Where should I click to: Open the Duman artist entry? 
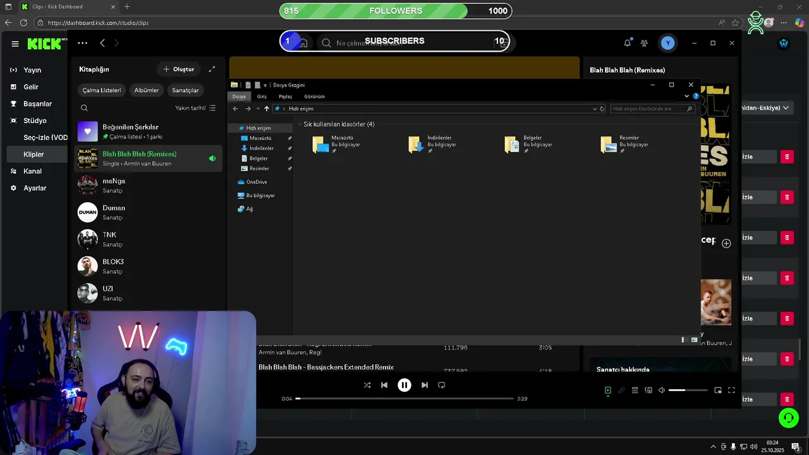(x=149, y=212)
